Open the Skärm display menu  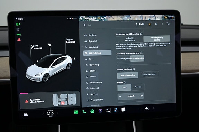point(91,77)
